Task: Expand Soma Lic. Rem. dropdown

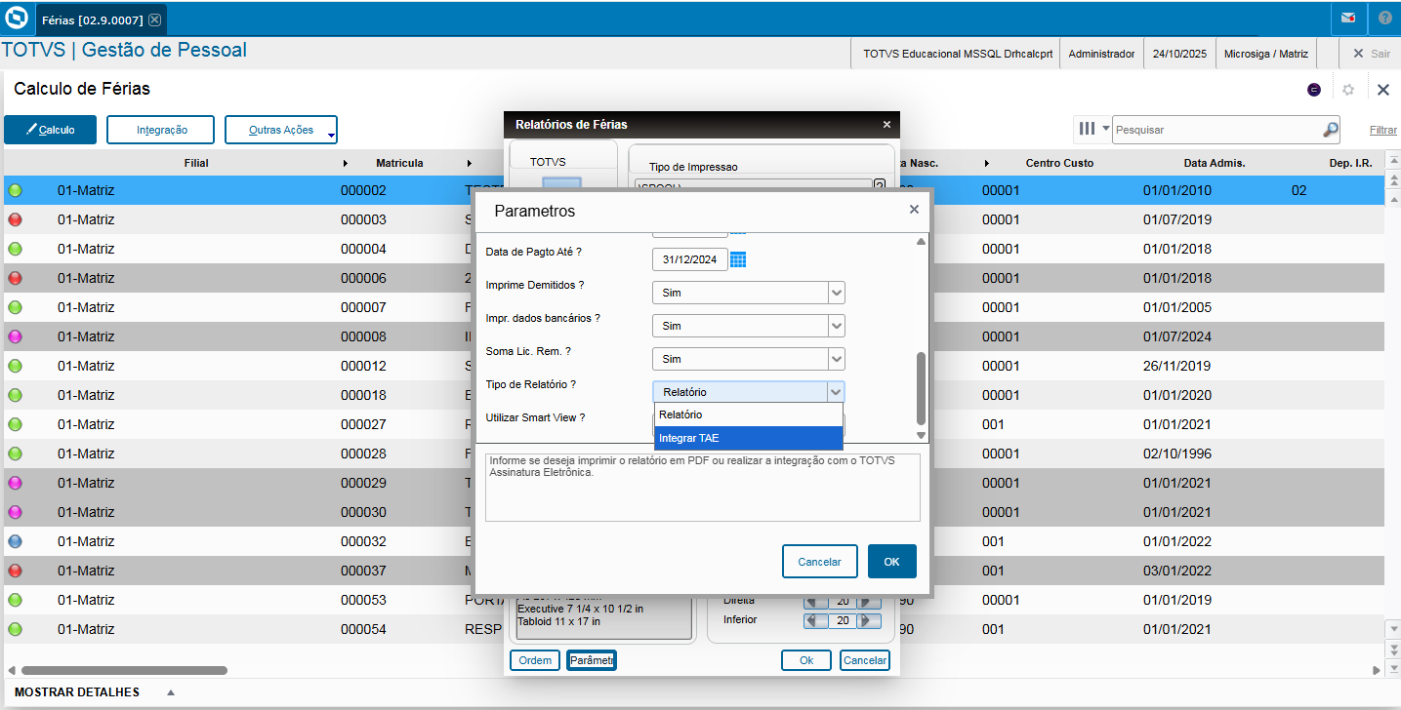Action: 835,359
